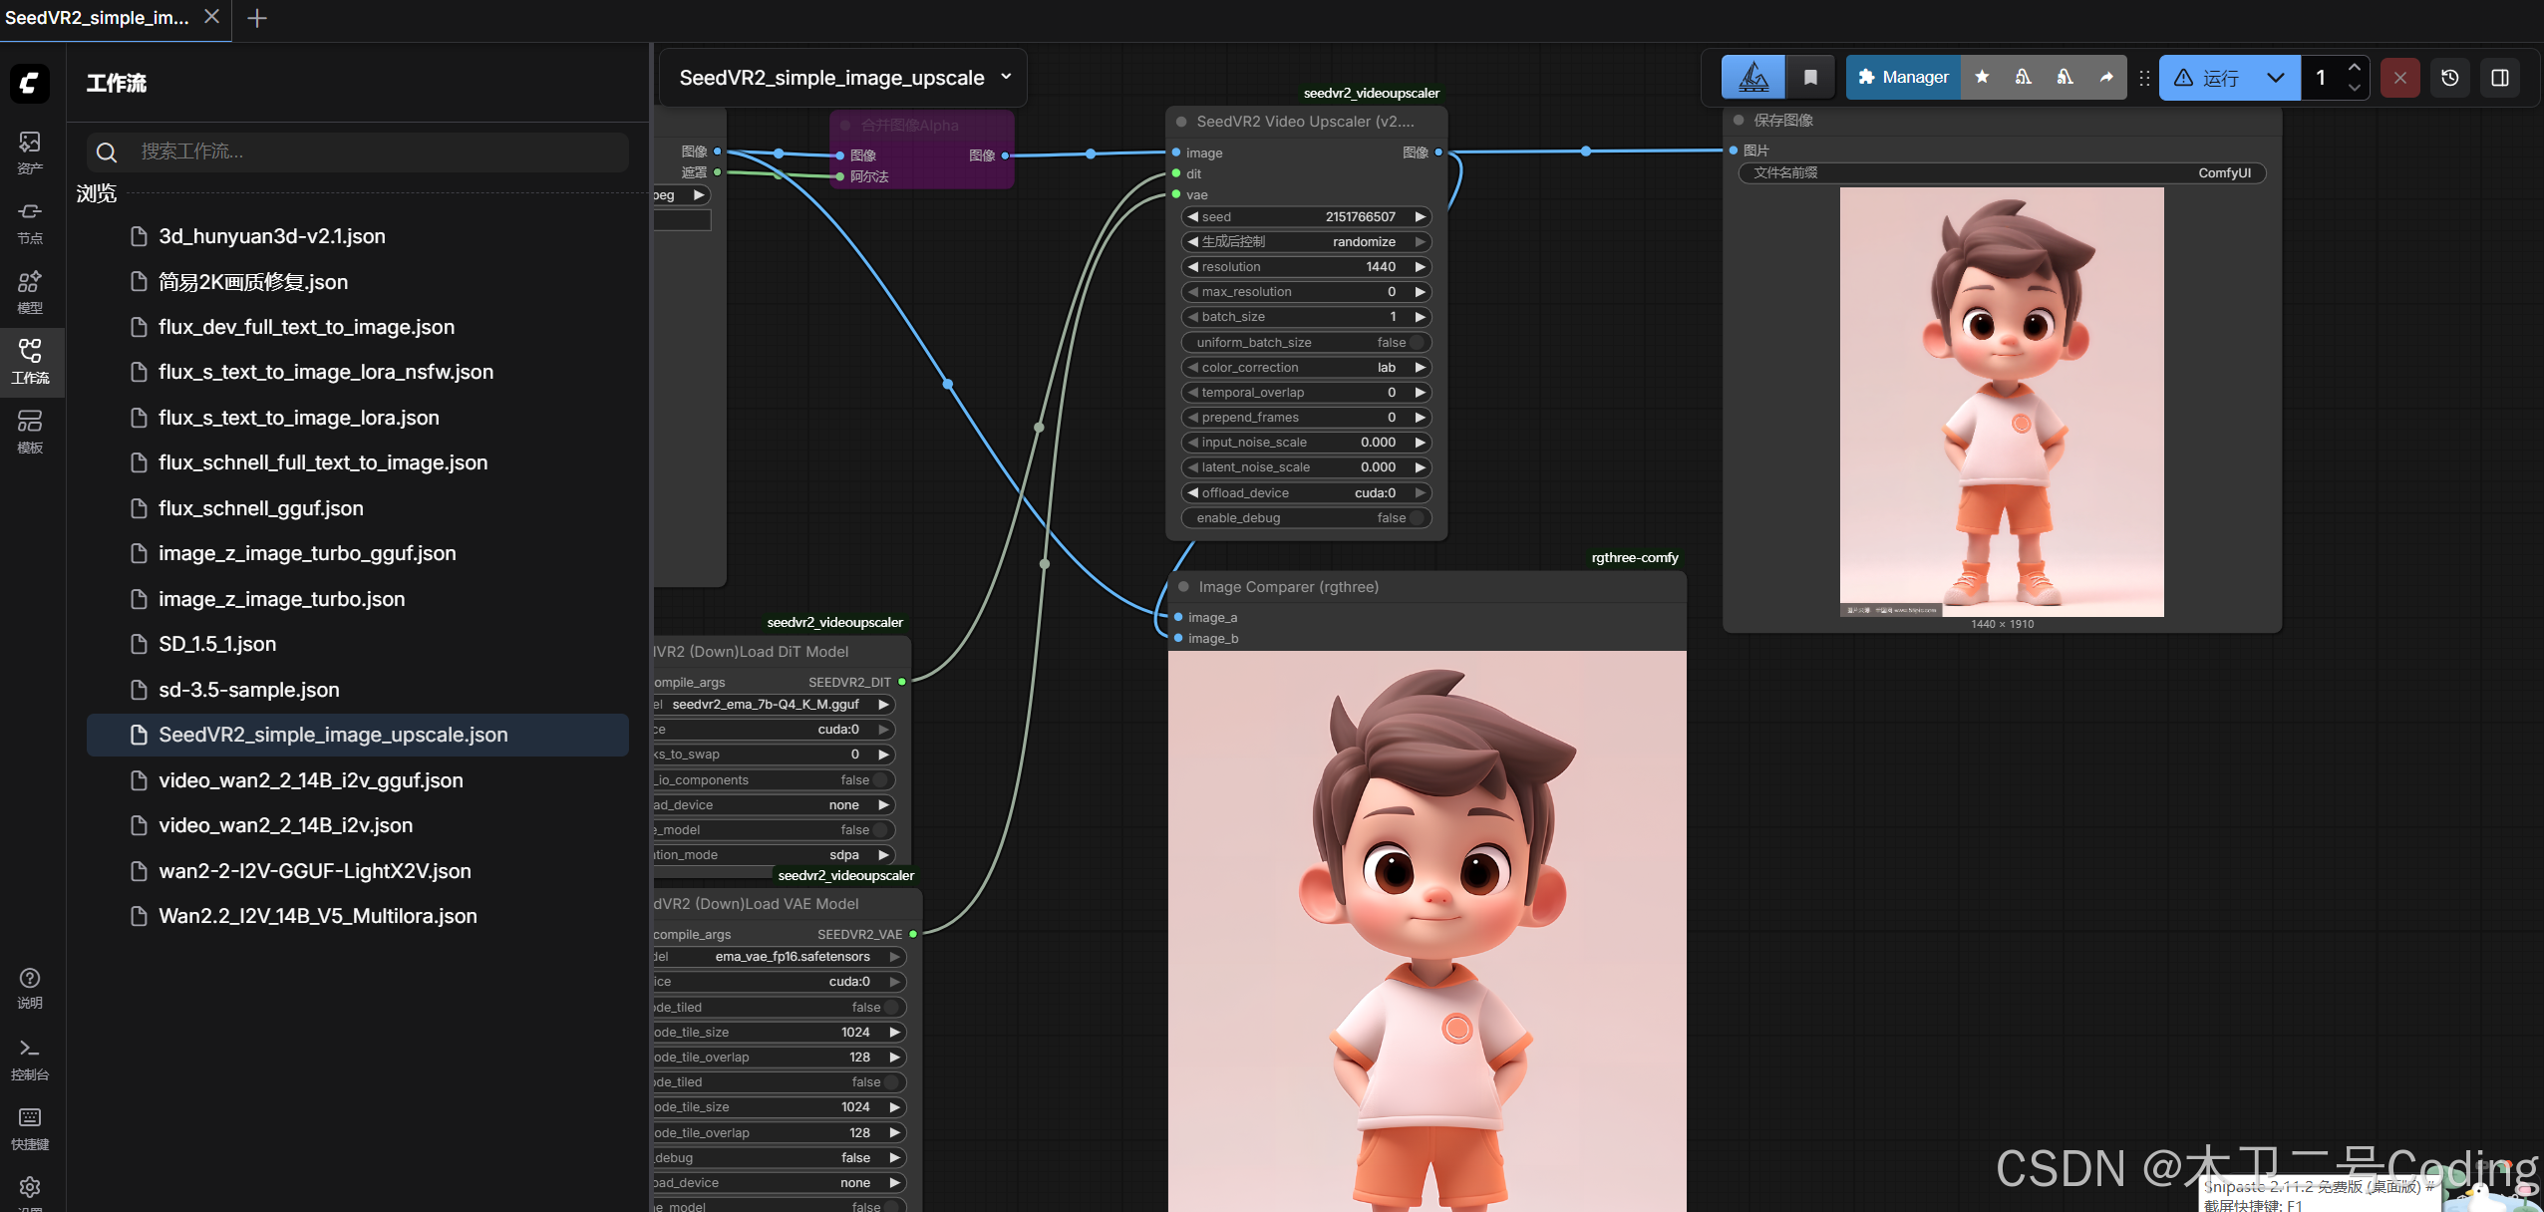Click the bookmark icon in toolbar
2544x1212 pixels.
point(1810,77)
